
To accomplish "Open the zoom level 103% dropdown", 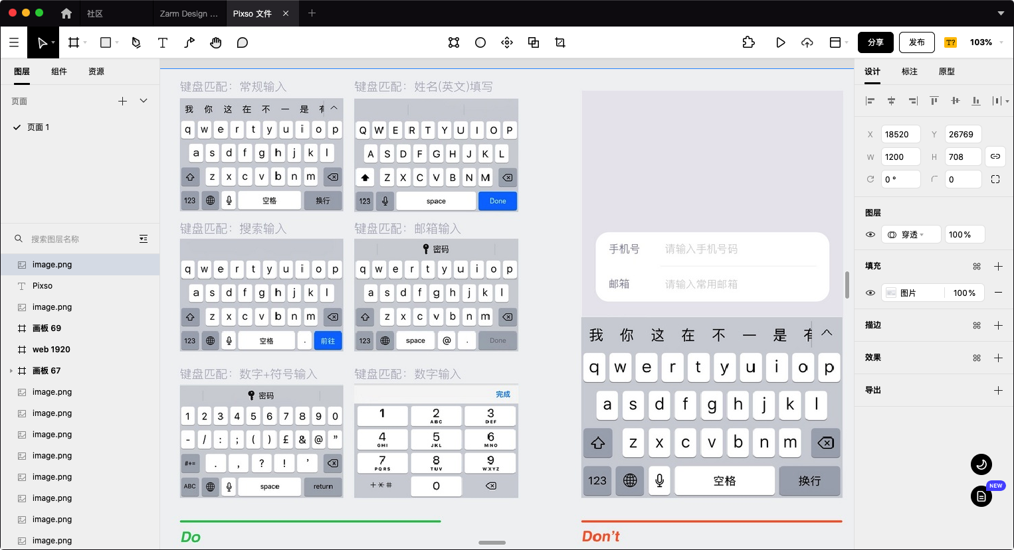I will (986, 42).
